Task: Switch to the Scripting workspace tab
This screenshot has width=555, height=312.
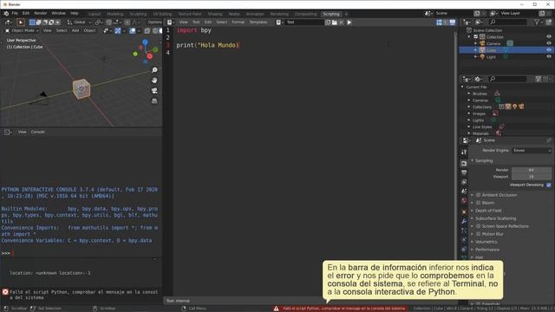Action: (331, 14)
